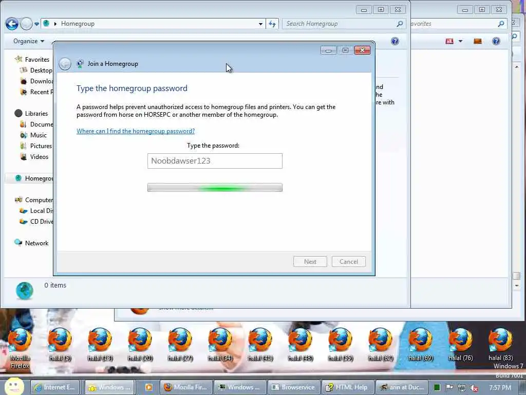This screenshot has width=526, height=395.
Task: Select the halal (62) desktop icon
Action: [380, 344]
